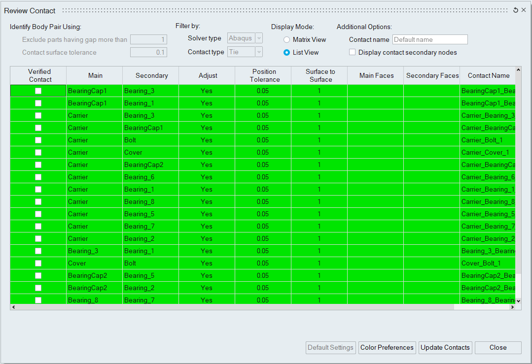Click the Update Contacts button
The width and height of the screenshot is (532, 364).
pyautogui.click(x=445, y=348)
